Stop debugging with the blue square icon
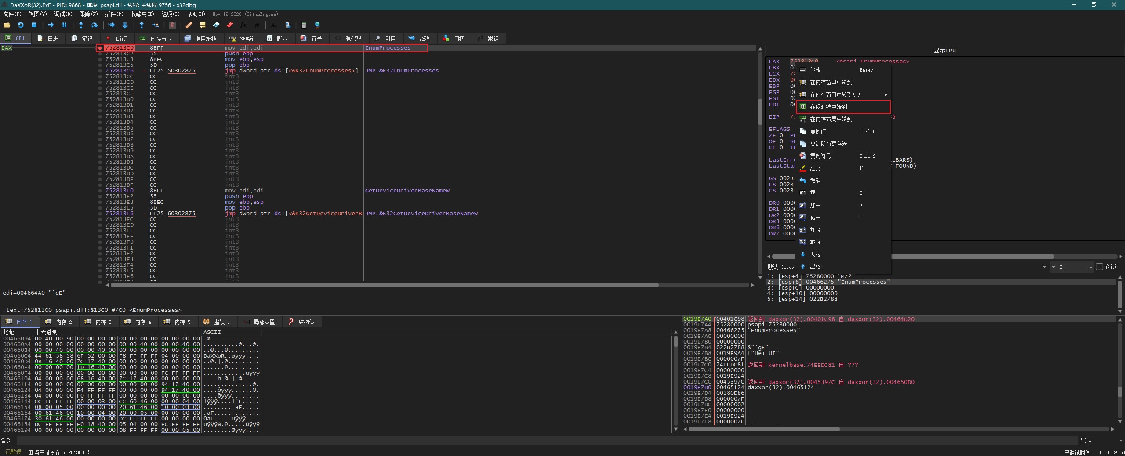Viewport: 1125px width, 456px height. (x=34, y=25)
